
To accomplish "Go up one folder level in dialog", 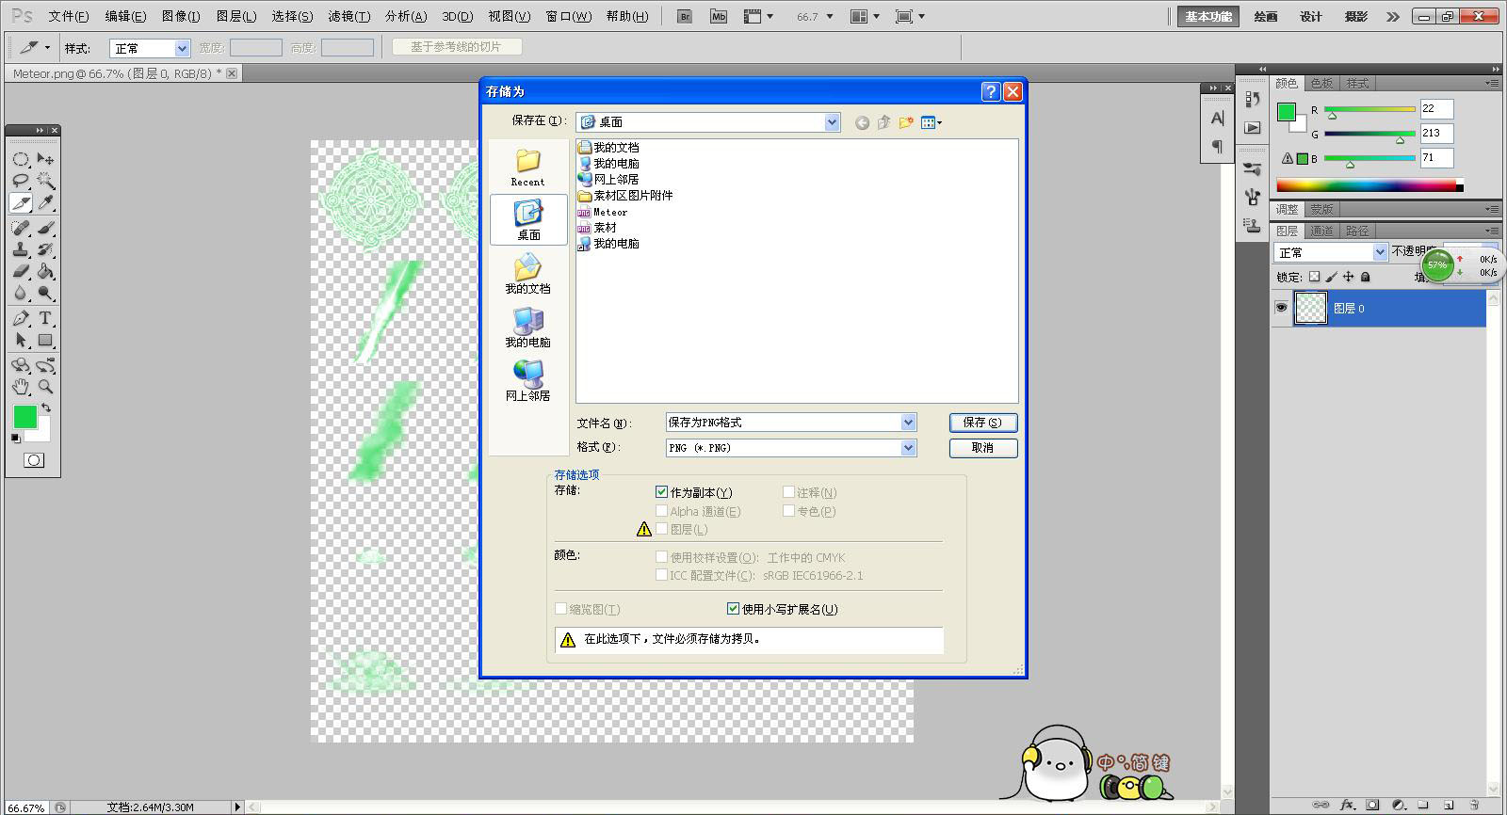I will [883, 122].
